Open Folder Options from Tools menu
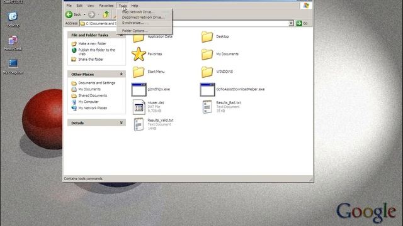The height and width of the screenshot is (226, 403). click(x=144, y=31)
